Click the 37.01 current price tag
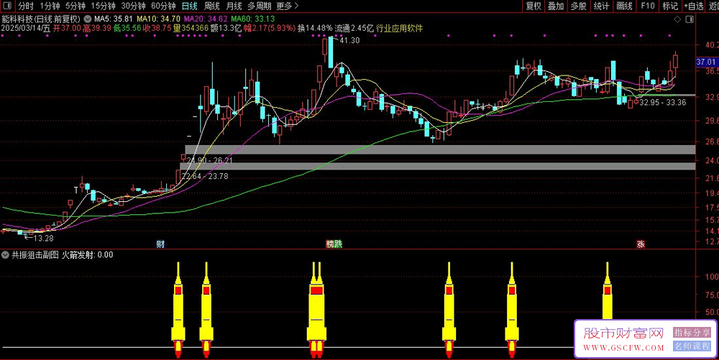This screenshot has width=719, height=360. point(706,62)
